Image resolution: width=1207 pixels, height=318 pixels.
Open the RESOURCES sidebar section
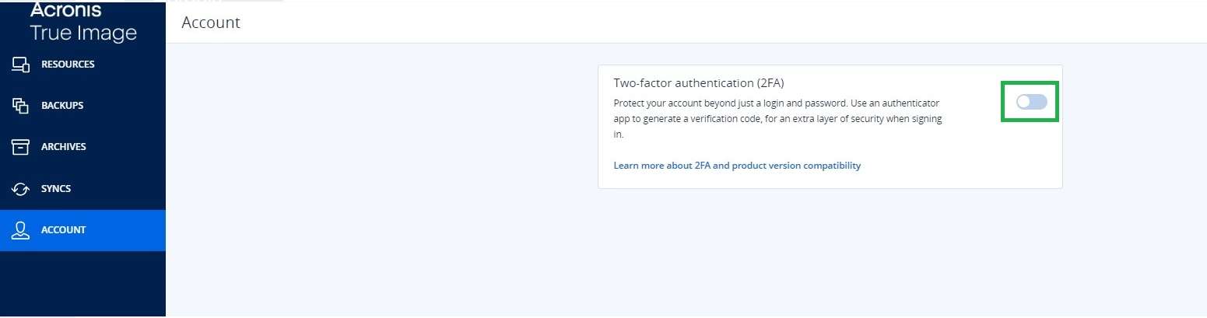coord(68,65)
